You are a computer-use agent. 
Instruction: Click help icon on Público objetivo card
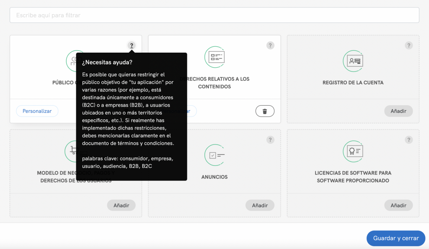[x=132, y=46]
